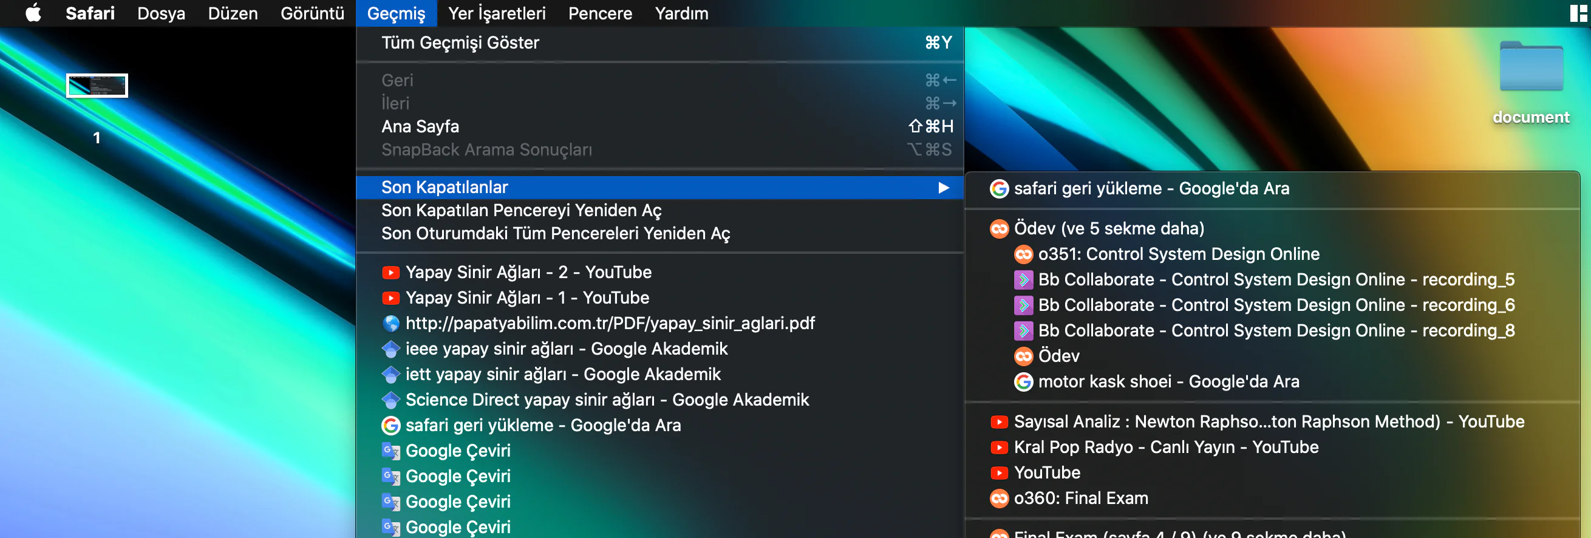Go to Ana Sayfa from the menu
This screenshot has height=538, width=1591.
(659, 127)
